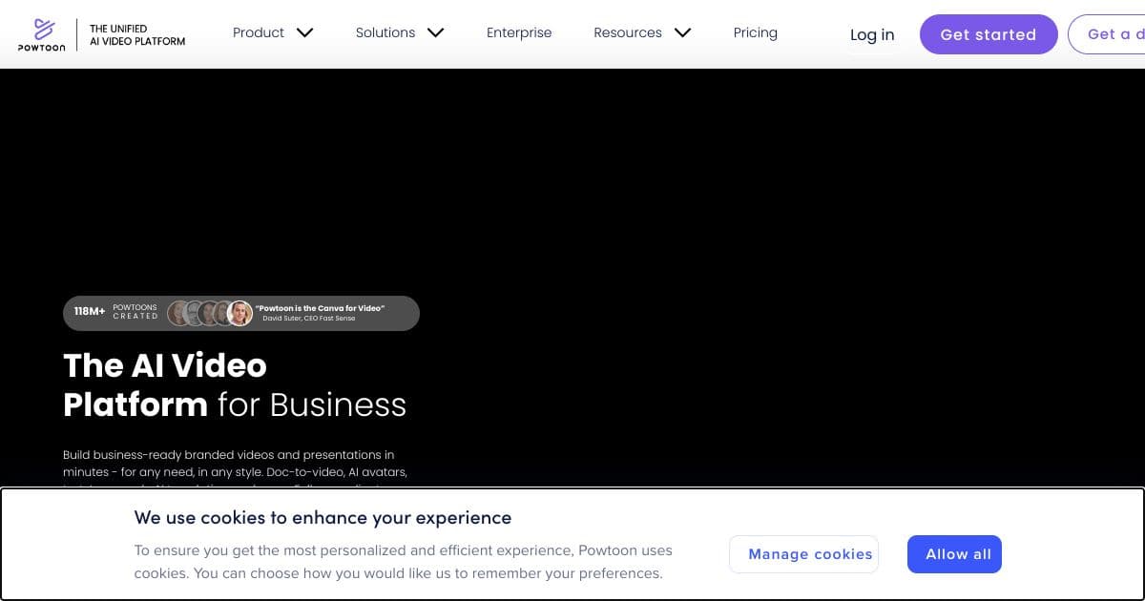
Task: Expand the Solutions dropdown chevron
Action: click(435, 32)
